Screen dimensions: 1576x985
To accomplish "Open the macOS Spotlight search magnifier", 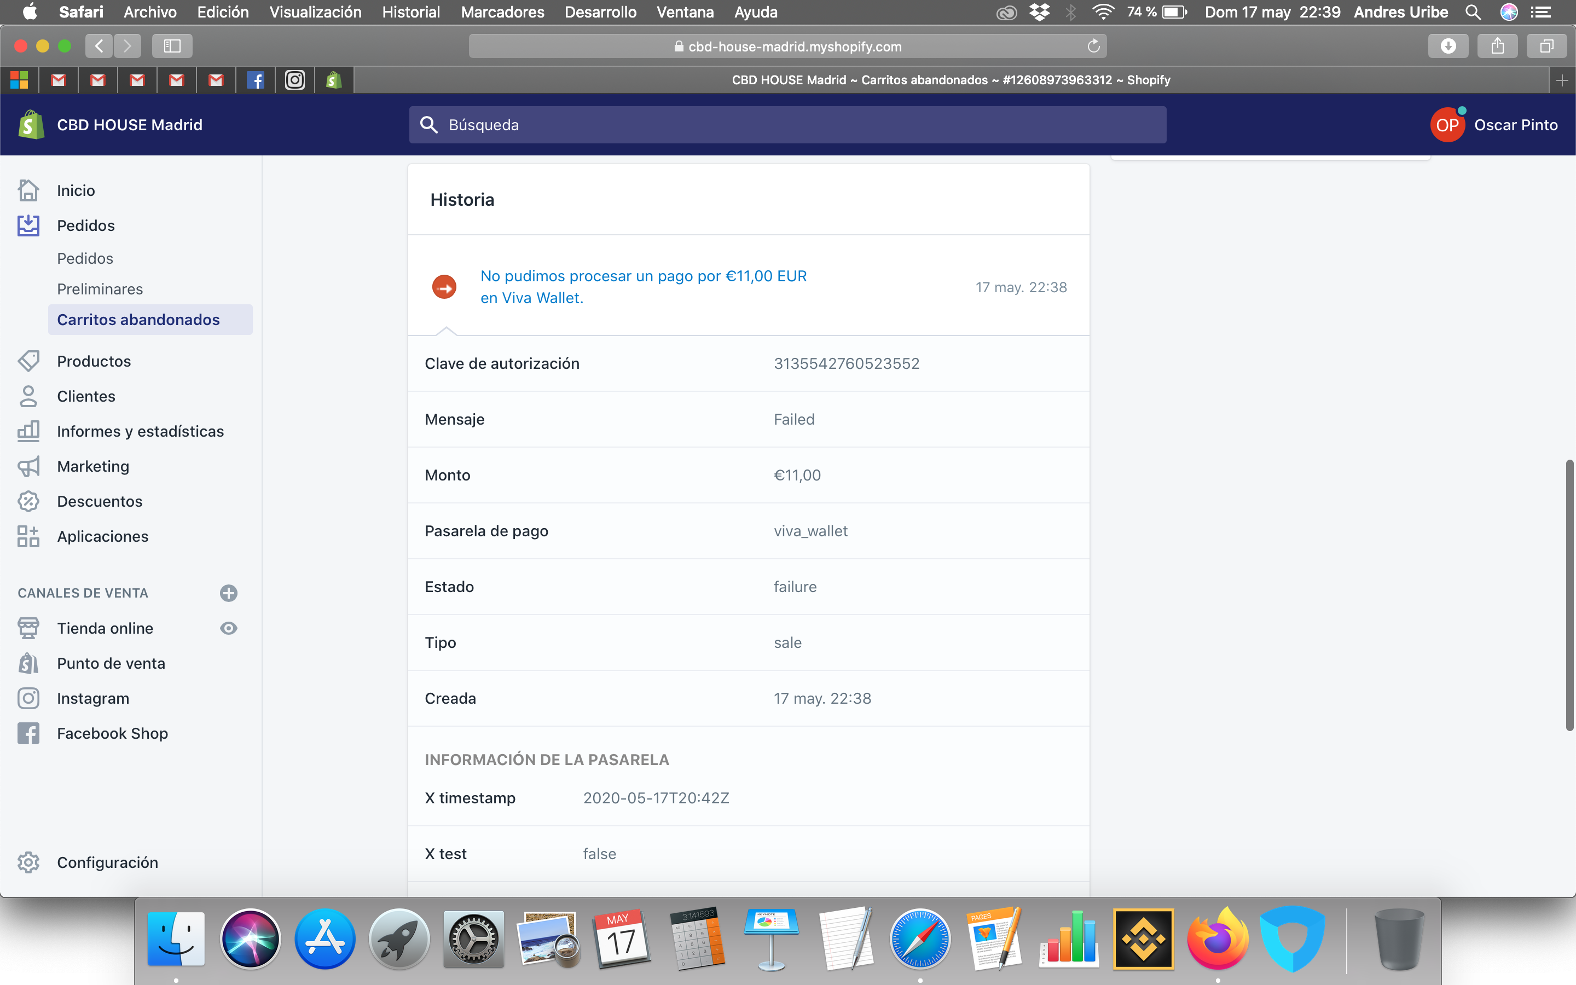I will tap(1473, 13).
